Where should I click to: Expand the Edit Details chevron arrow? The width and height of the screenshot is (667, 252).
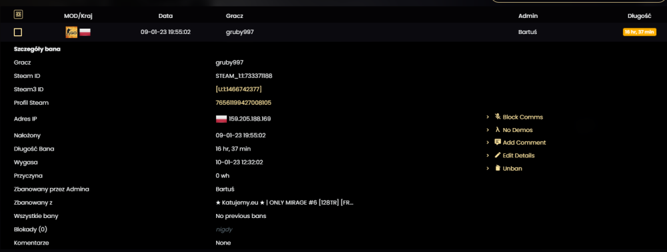[x=488, y=155]
